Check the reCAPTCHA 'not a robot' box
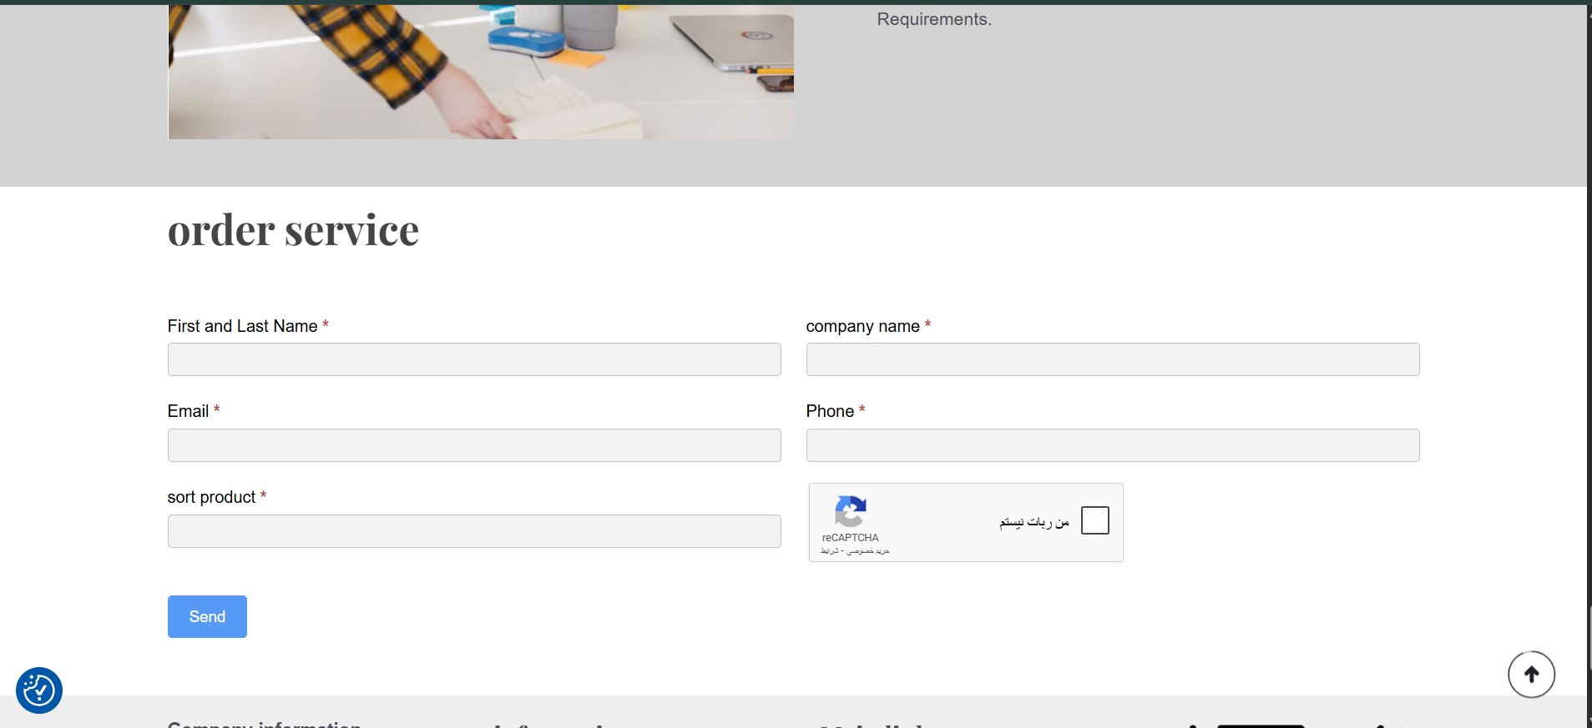Screen dimensions: 1592x728 click(1094, 520)
